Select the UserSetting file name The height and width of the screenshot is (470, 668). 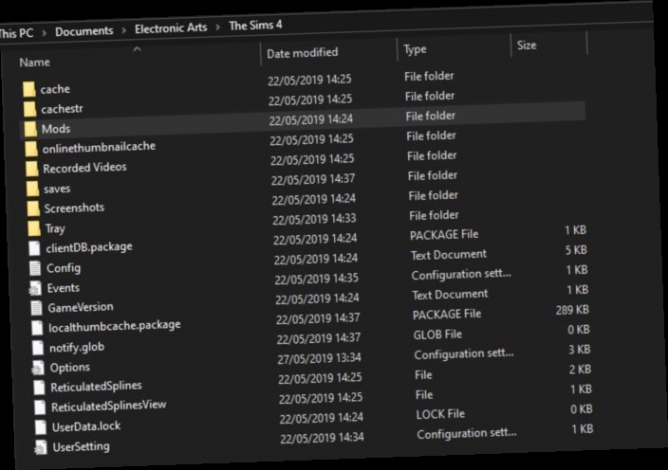click(x=81, y=447)
